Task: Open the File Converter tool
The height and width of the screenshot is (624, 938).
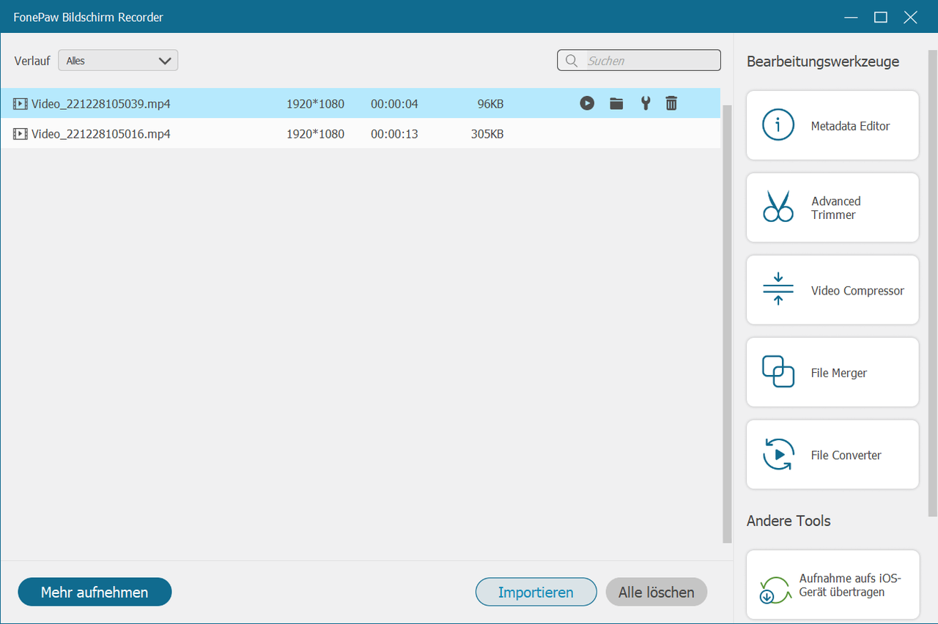Action: (832, 454)
